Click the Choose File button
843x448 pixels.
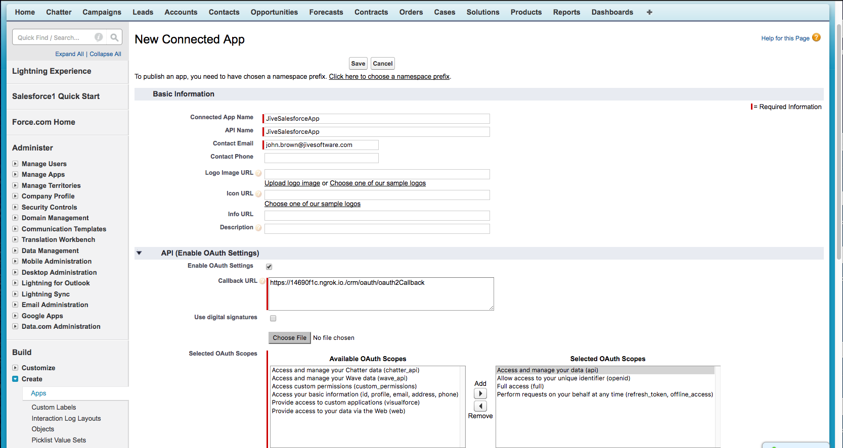point(289,338)
